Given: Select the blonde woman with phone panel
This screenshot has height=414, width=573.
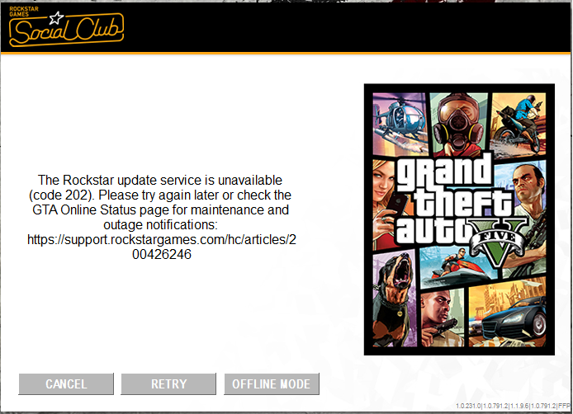Looking at the screenshot, I should point(384,205).
